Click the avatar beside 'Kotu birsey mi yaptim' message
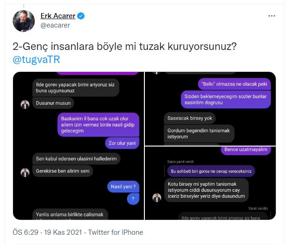Image resolution: width=293 pixels, height=245 pixels. pos(157,198)
